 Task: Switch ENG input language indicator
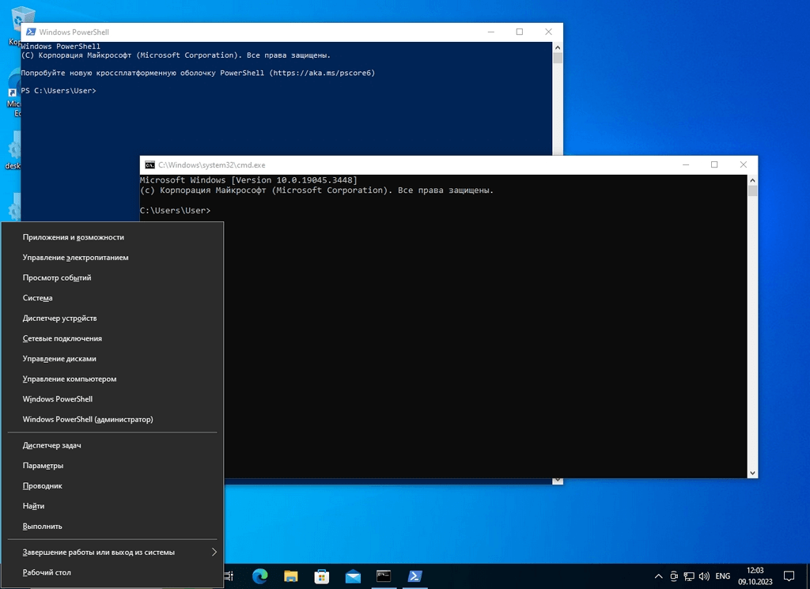coord(723,576)
